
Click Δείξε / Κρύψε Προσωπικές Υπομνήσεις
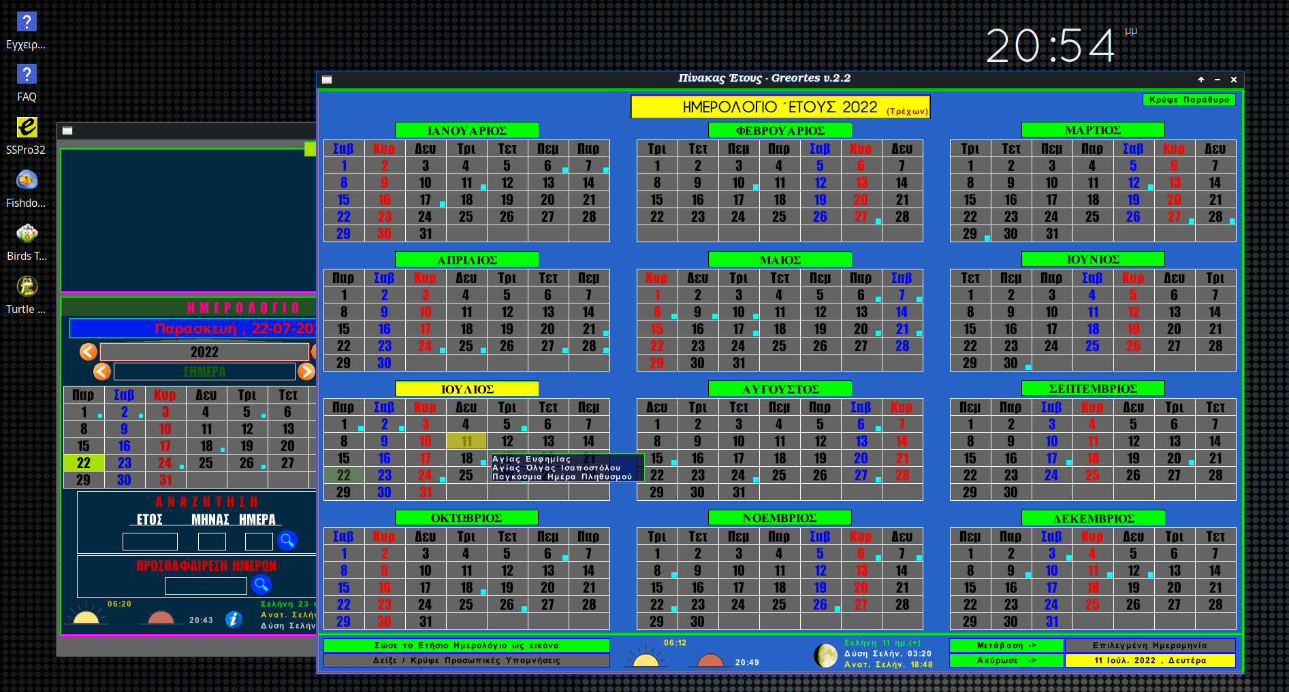(466, 660)
